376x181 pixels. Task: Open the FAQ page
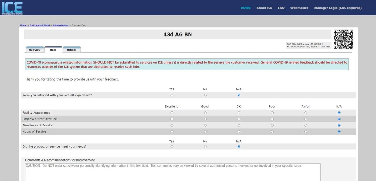coord(281,8)
